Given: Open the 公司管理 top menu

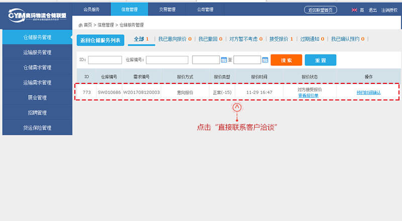Looking at the screenshot, I should click(204, 9).
